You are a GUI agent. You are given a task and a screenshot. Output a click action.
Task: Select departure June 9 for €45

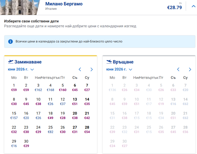26,102
